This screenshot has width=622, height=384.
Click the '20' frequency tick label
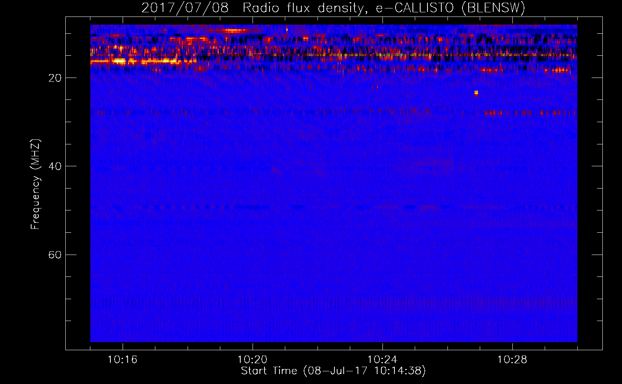[55, 78]
